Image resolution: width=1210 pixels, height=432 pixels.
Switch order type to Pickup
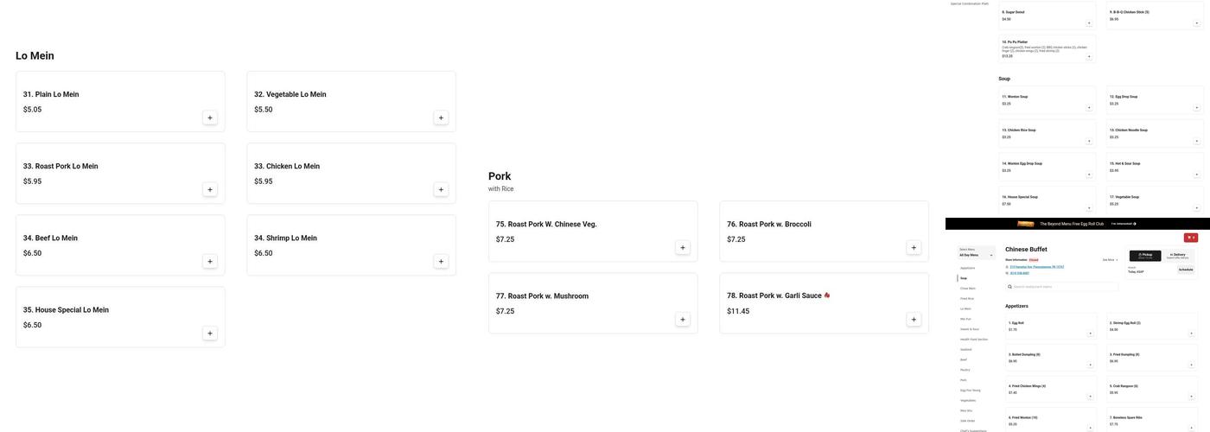(1145, 256)
